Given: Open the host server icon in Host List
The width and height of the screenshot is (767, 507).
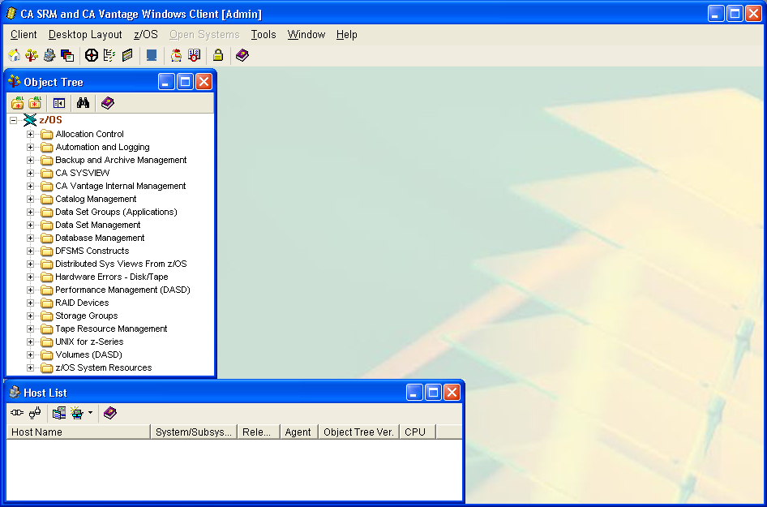Looking at the screenshot, I should click(59, 412).
